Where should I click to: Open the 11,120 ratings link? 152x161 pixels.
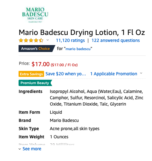pos(70,40)
